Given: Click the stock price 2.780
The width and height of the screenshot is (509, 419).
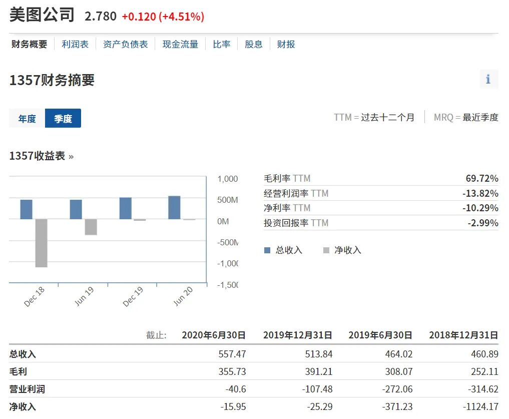Looking at the screenshot, I should pos(100,16).
